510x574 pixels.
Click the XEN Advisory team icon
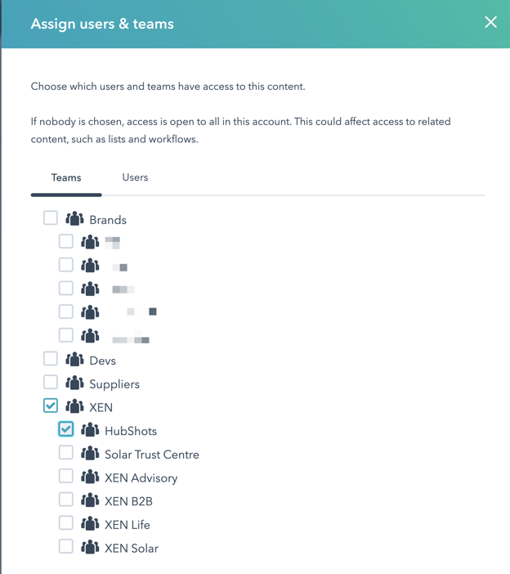tap(90, 477)
